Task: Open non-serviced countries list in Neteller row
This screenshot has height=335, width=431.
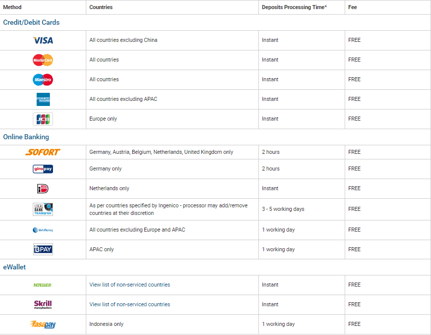Action: pos(130,285)
